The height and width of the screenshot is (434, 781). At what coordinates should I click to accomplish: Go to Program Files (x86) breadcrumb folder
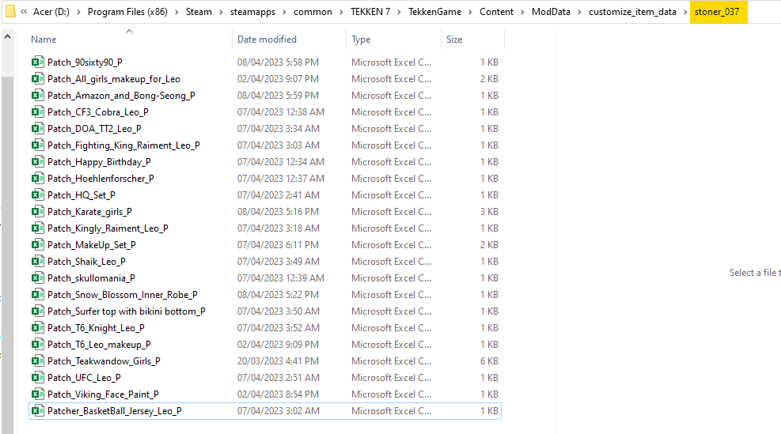(x=127, y=11)
